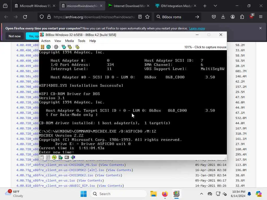Switch to IDM Integration Module tab

tap(176, 6)
